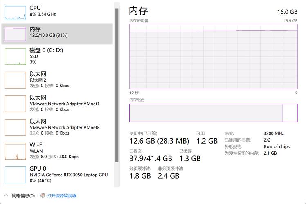Collapse view with the 简略信息 chevron arrow

6,196
